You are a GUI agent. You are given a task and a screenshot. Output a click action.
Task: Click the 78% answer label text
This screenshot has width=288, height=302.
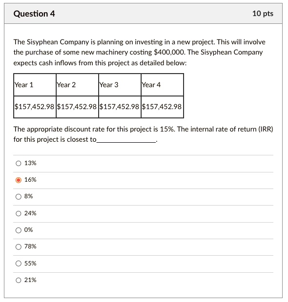tap(30, 246)
